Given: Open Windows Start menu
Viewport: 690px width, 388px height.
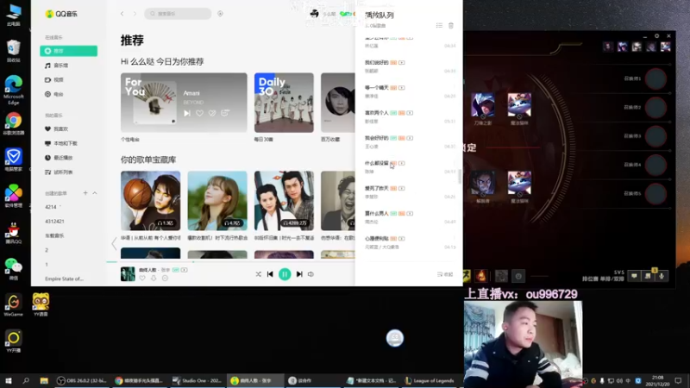Looking at the screenshot, I should (9, 380).
